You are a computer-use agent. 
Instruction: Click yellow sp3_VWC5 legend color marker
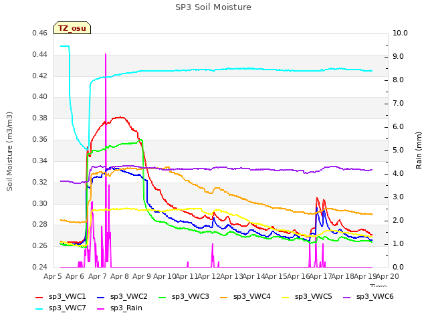click(286, 297)
